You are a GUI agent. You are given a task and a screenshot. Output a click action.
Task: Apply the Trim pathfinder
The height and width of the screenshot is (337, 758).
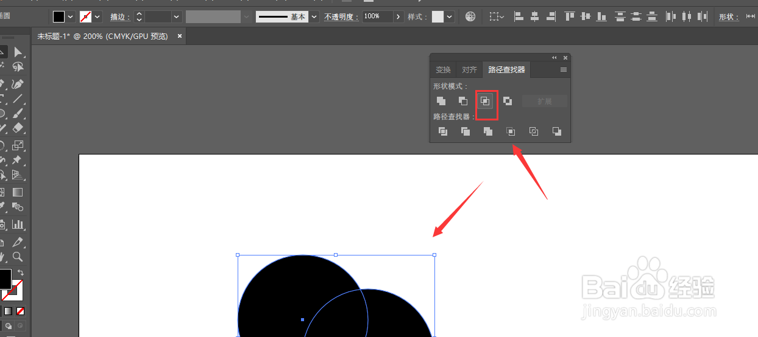point(466,131)
